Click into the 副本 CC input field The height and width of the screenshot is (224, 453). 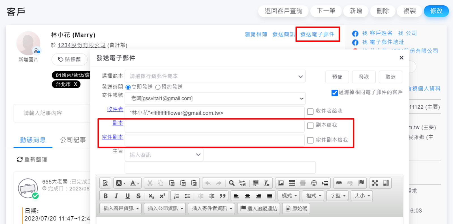coord(214,126)
